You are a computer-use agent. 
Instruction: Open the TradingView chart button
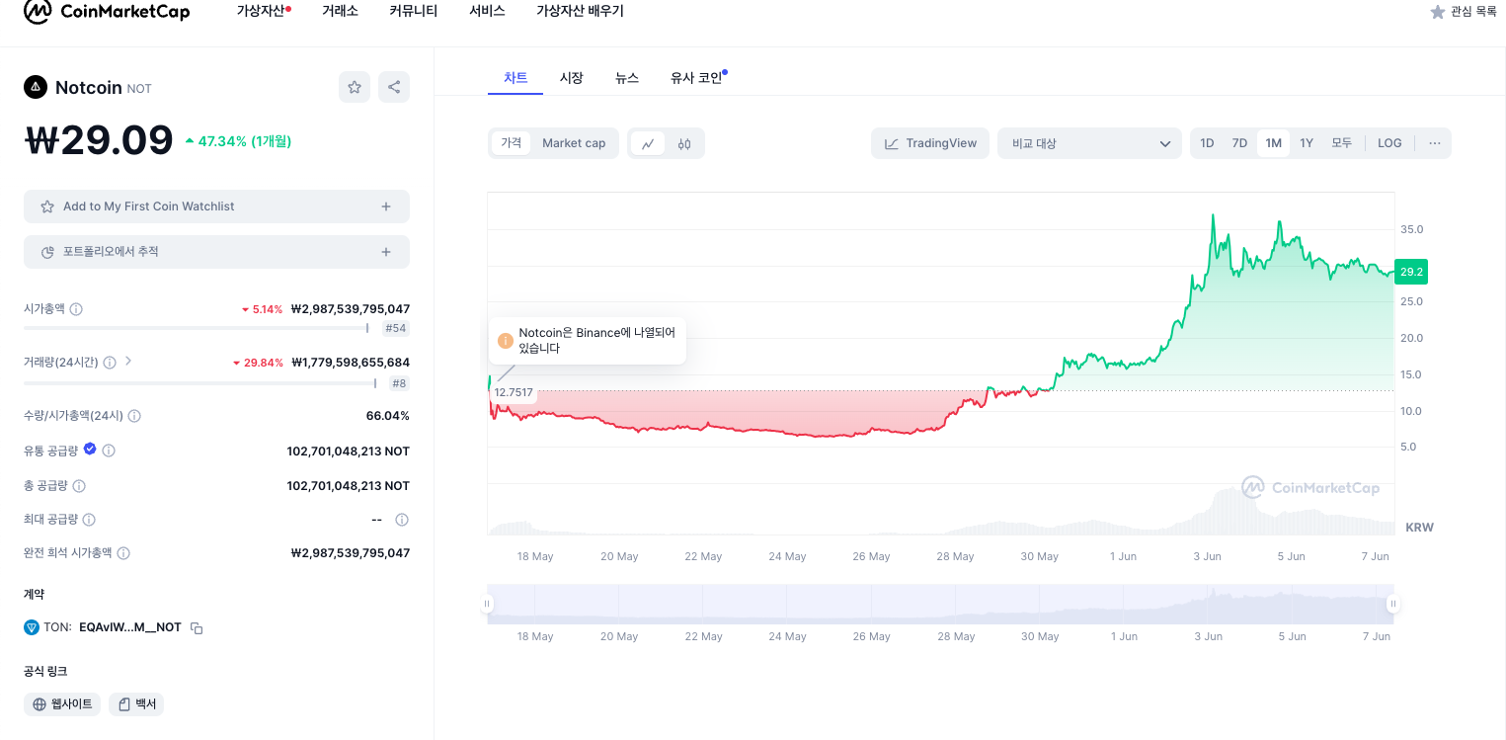coord(930,143)
